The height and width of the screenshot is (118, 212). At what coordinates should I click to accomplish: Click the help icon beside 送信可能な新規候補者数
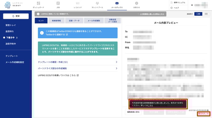[208, 110]
